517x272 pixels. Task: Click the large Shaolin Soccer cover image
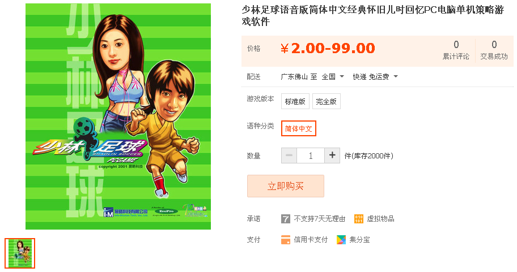(x=118, y=116)
